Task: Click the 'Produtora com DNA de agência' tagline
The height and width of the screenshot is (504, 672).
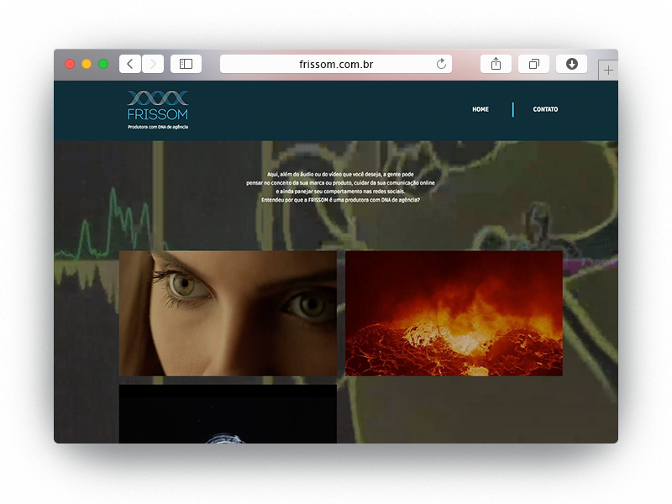Action: tap(158, 127)
